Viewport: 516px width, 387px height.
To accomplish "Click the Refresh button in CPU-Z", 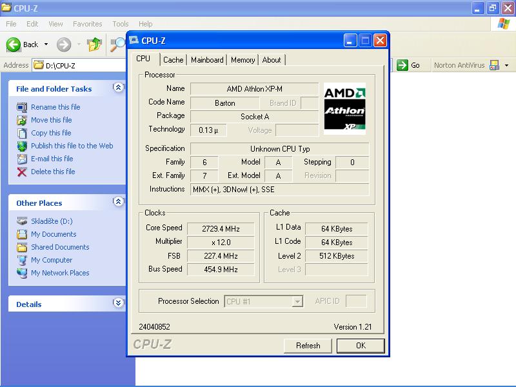I will (x=308, y=346).
